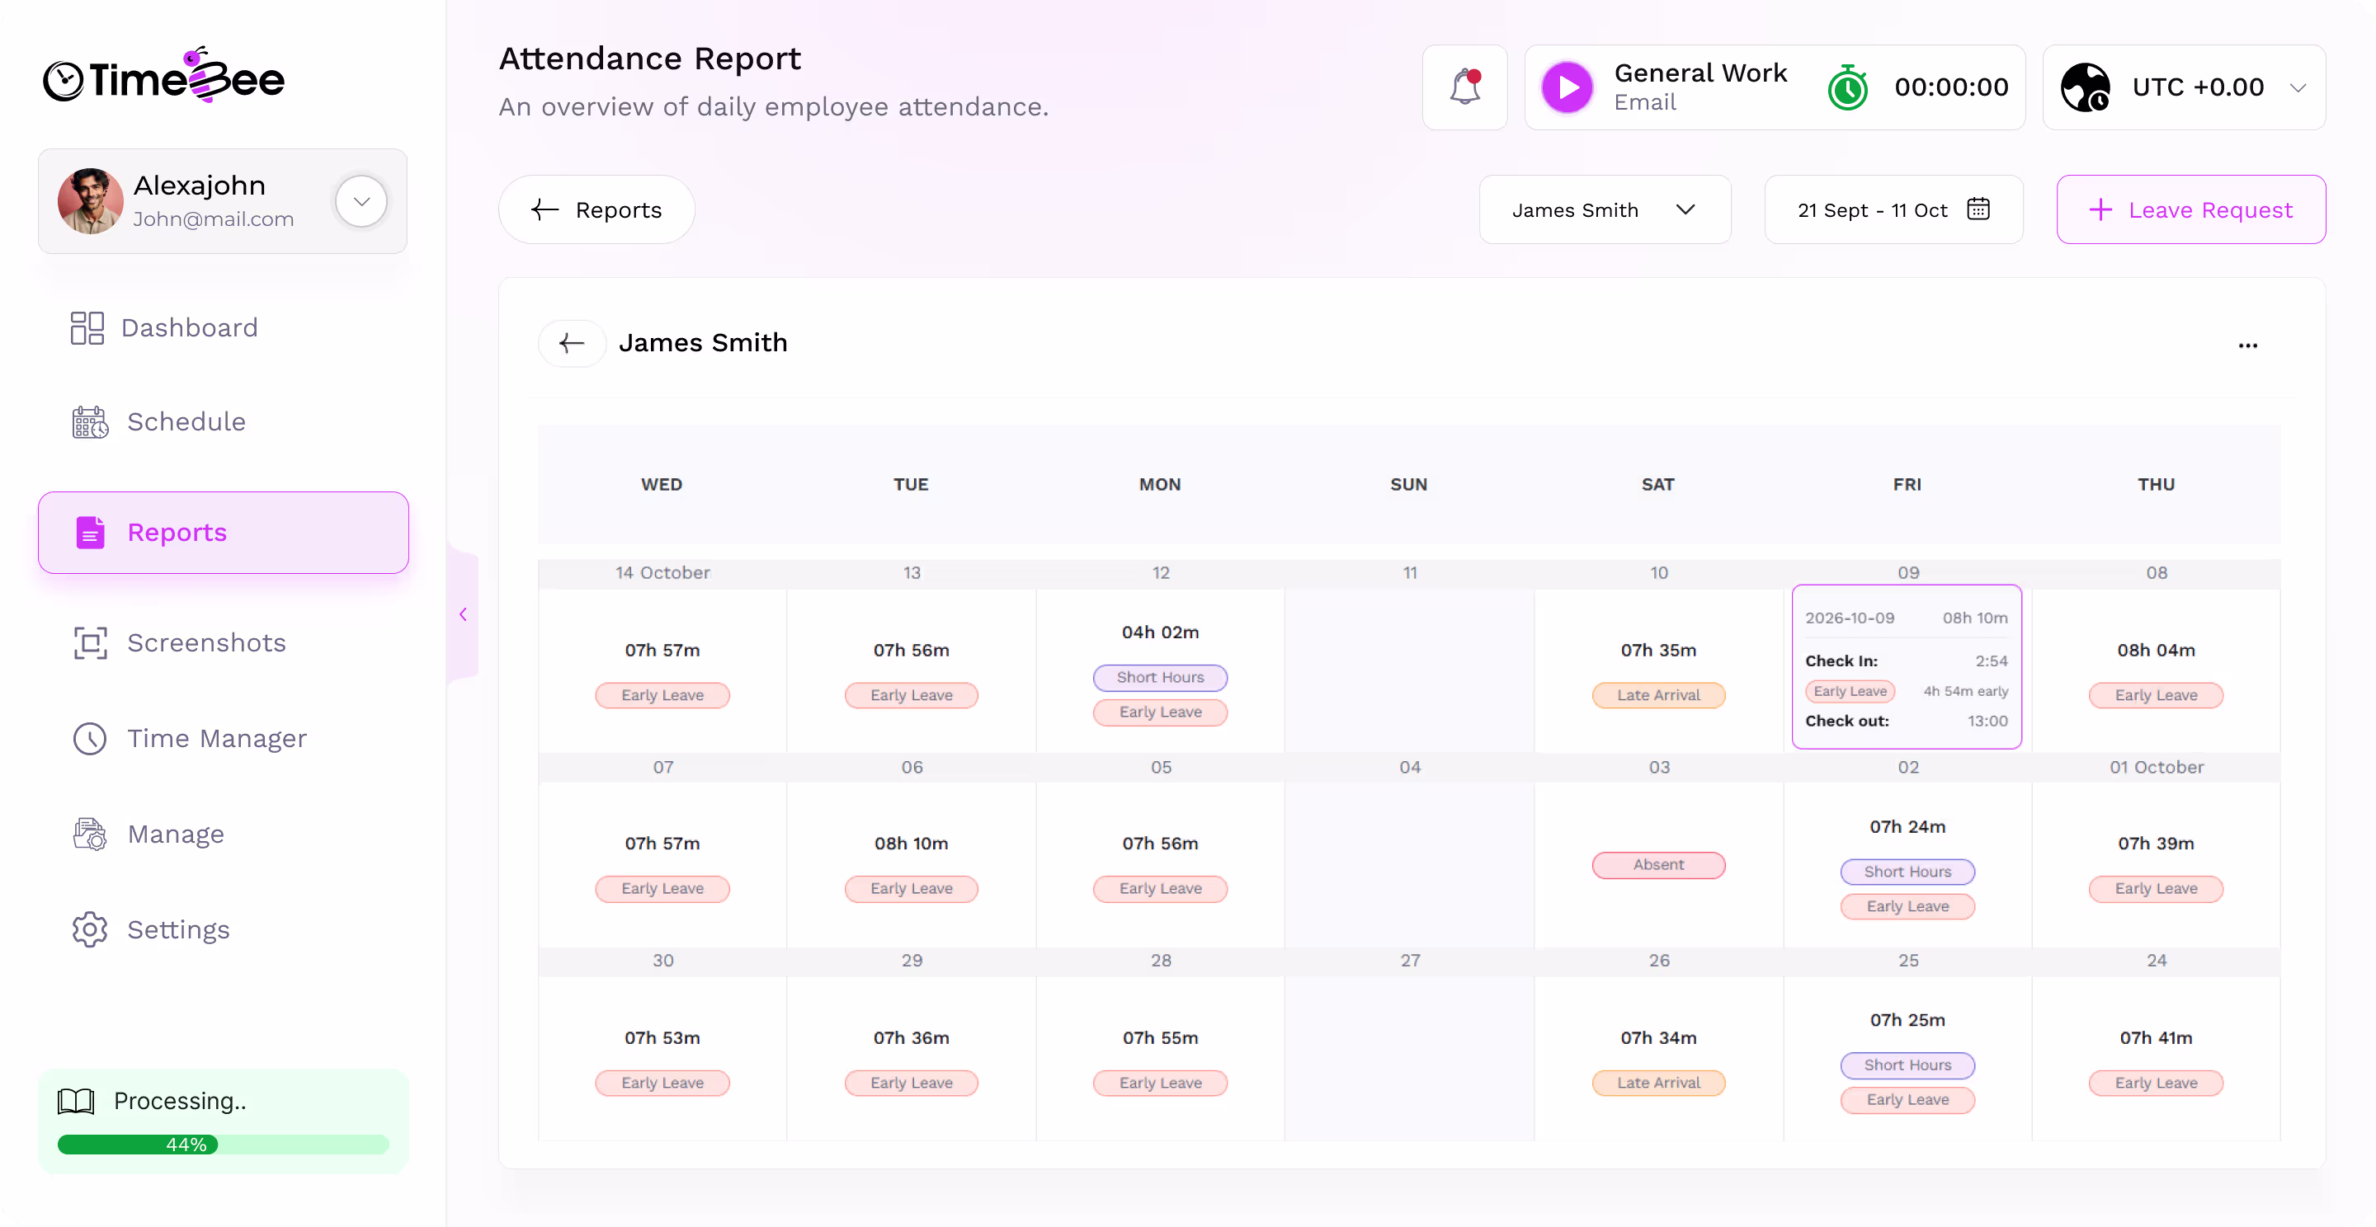Image resolution: width=2376 pixels, height=1227 pixels.
Task: Open the Dashboard sidebar item
Action: pyautogui.click(x=166, y=328)
